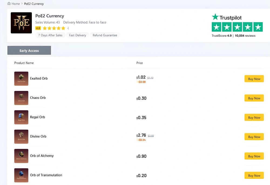Click the Exalted Orb item icon
Image resolution: width=270 pixels, height=185 pixels.
pos(21,79)
